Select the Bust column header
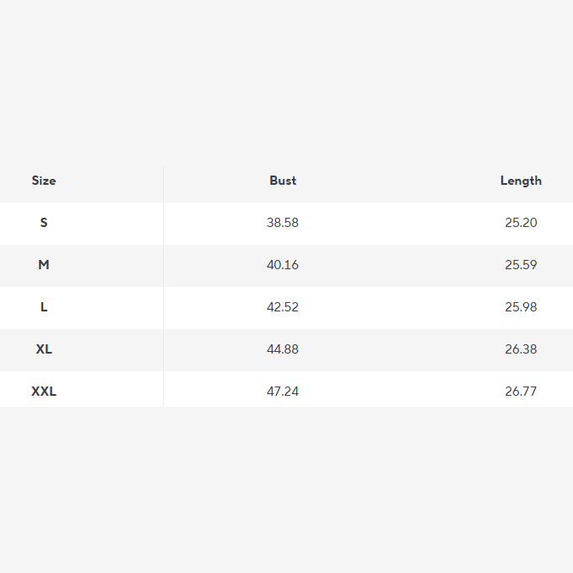This screenshot has width=573, height=573. click(x=283, y=181)
